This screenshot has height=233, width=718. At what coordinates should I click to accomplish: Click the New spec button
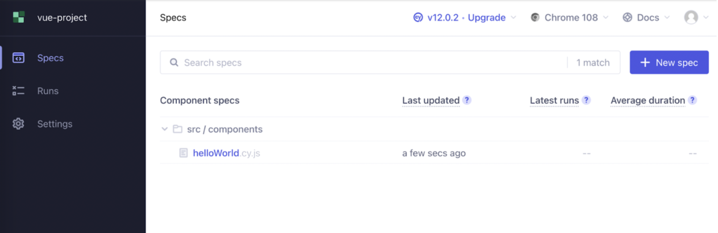[669, 63]
